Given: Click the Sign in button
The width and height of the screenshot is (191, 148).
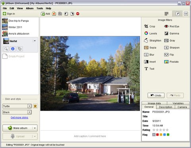Looking at the screenshot, I should [x=9, y=13].
